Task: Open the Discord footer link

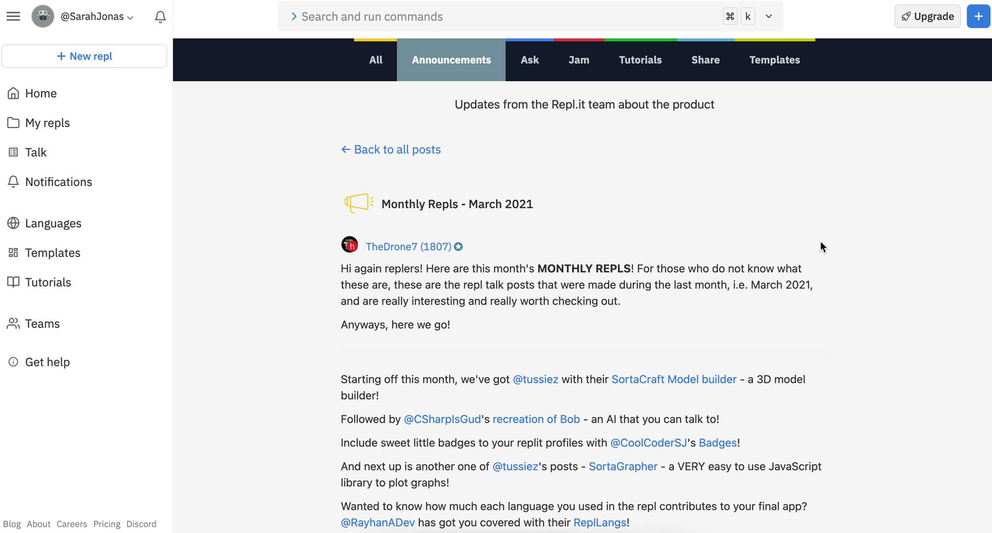Action: tap(141, 524)
